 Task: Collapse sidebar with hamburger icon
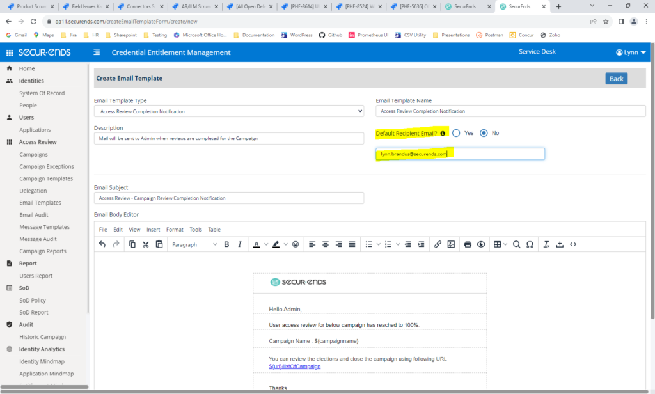(97, 52)
